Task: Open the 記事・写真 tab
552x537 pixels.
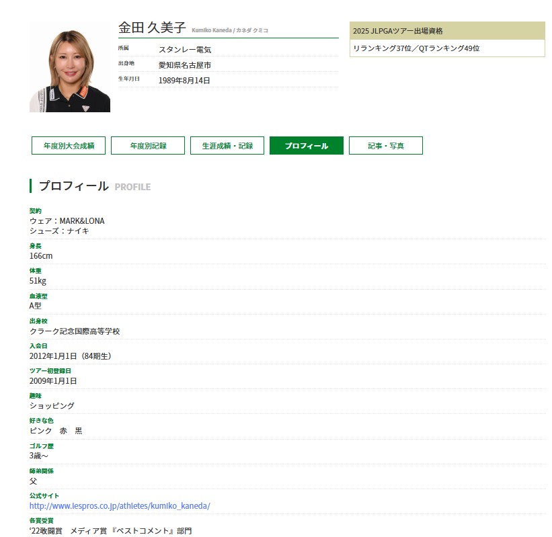Action: (386, 146)
